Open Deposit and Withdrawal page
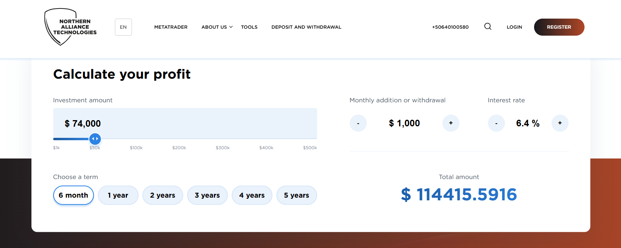The height and width of the screenshot is (248, 621). pos(306,27)
